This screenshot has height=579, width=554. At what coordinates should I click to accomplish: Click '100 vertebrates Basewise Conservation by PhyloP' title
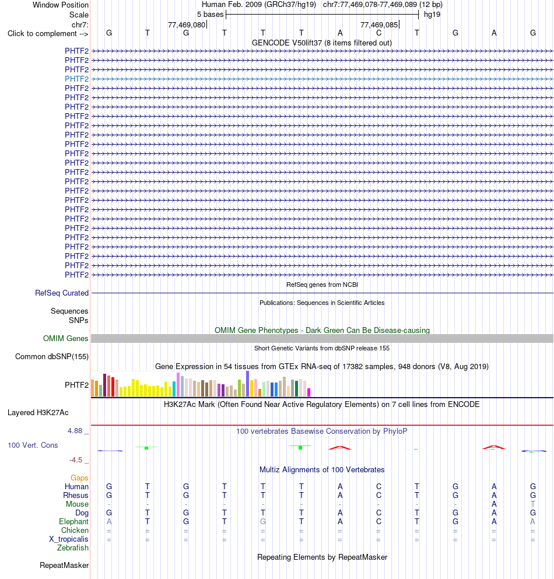tap(322, 431)
